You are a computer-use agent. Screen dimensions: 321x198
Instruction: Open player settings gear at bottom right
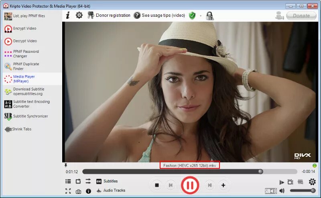point(312,182)
